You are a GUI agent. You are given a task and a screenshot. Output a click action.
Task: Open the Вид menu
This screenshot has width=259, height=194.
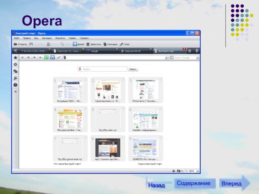tap(36, 38)
